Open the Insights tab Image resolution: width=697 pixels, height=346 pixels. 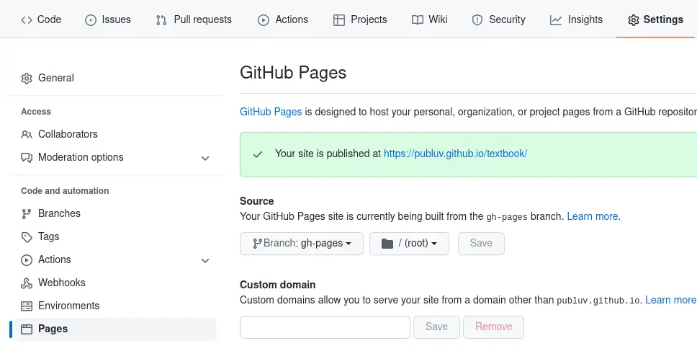pos(576,19)
